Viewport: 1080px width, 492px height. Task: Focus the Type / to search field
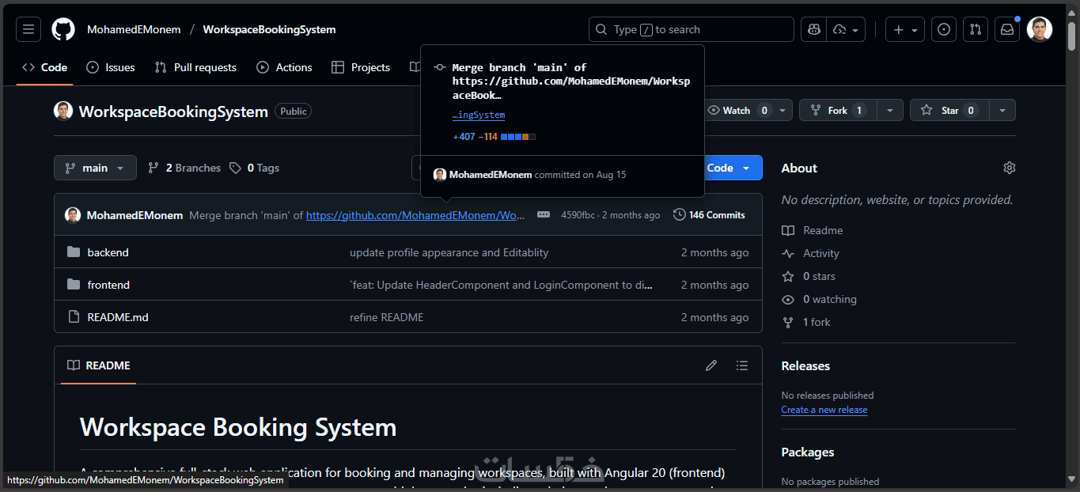pyautogui.click(x=692, y=29)
